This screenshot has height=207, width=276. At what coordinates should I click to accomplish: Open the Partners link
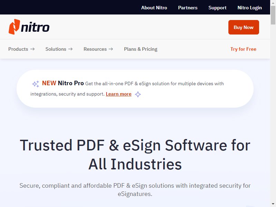(188, 8)
